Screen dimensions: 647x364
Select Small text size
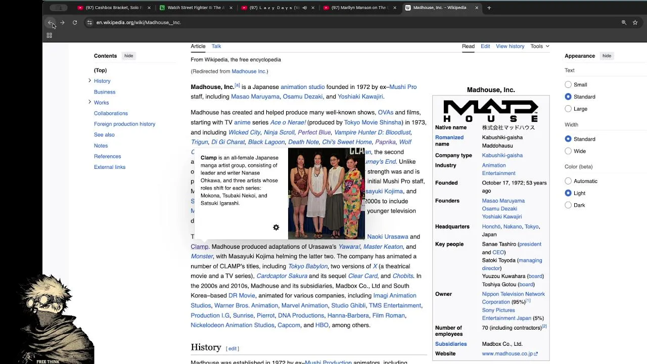tap(568, 85)
